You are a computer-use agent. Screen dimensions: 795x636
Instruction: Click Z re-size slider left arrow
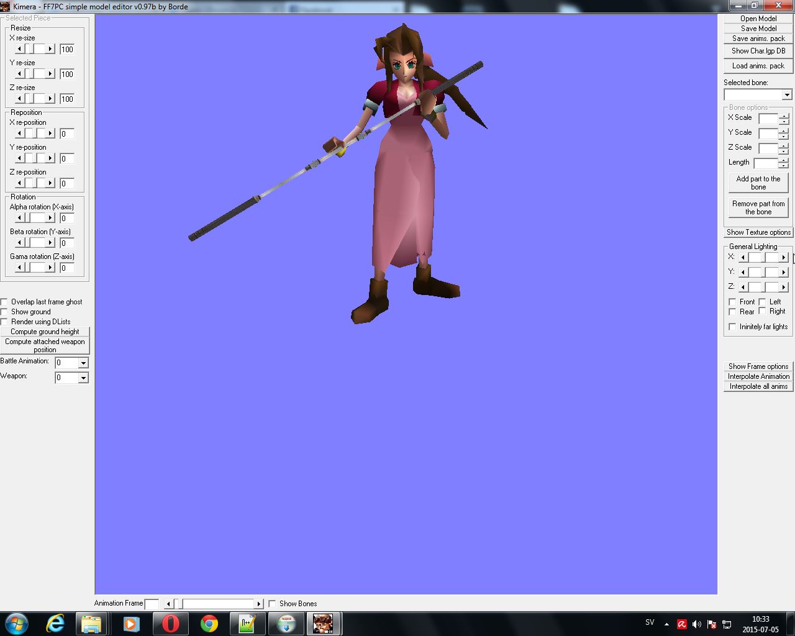coord(19,99)
